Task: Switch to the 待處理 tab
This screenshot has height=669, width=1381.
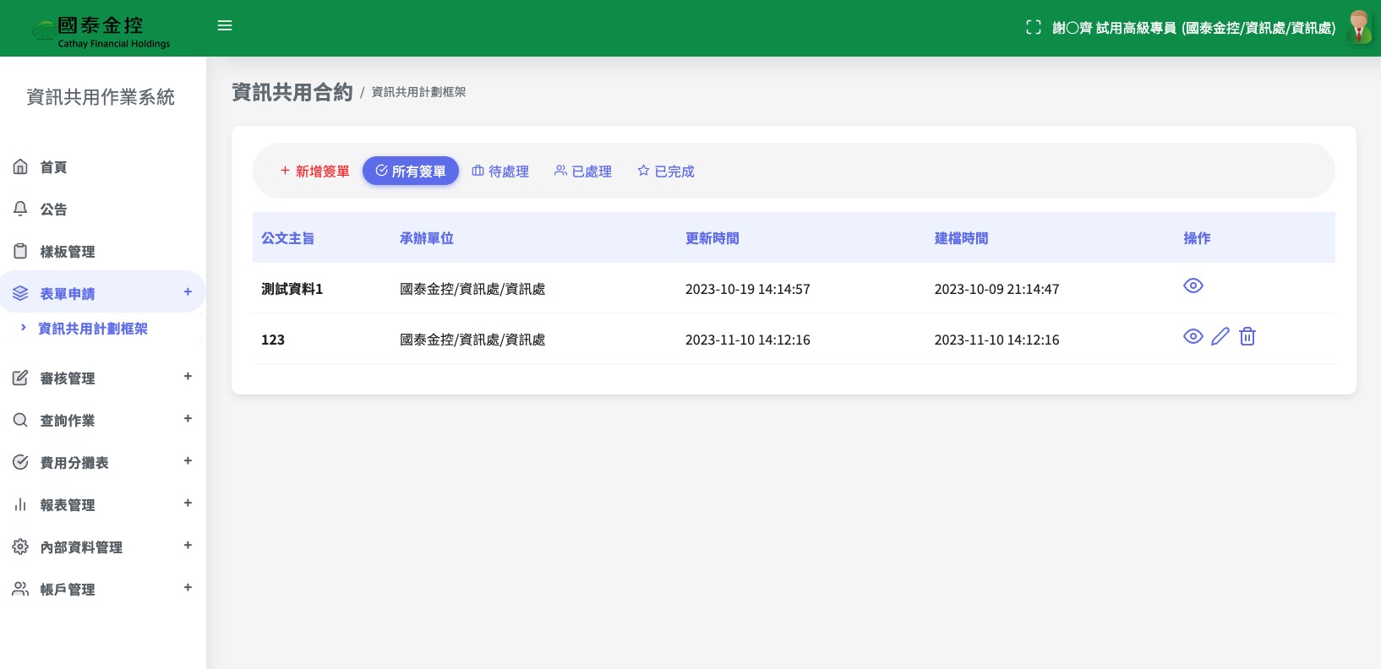Action: pyautogui.click(x=500, y=171)
